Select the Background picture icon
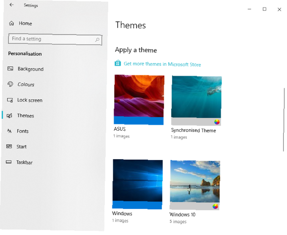This screenshot has width=287, height=235. click(10, 68)
